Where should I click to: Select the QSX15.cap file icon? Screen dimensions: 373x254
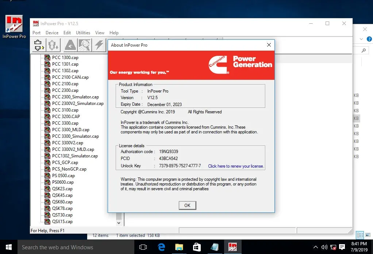pos(47,222)
